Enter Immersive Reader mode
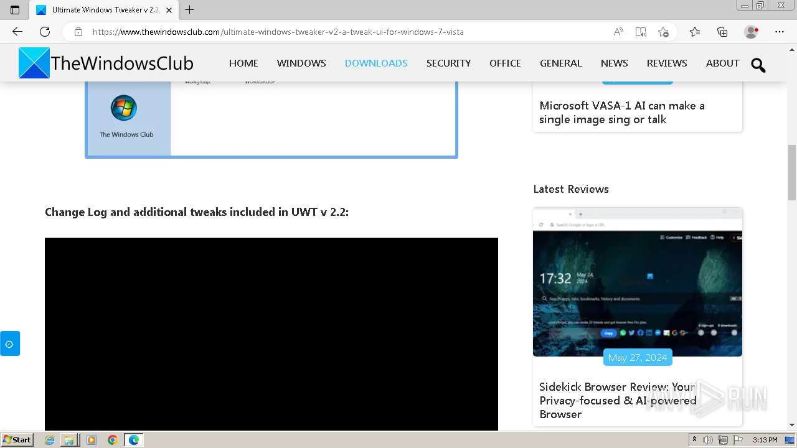 pyautogui.click(x=641, y=32)
